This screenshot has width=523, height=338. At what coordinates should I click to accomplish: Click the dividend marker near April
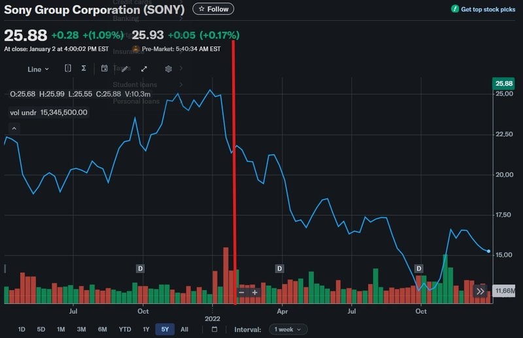pyautogui.click(x=279, y=269)
